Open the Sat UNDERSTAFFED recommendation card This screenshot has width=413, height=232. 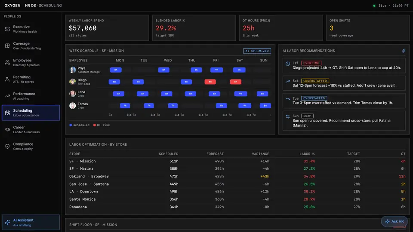click(x=344, y=83)
